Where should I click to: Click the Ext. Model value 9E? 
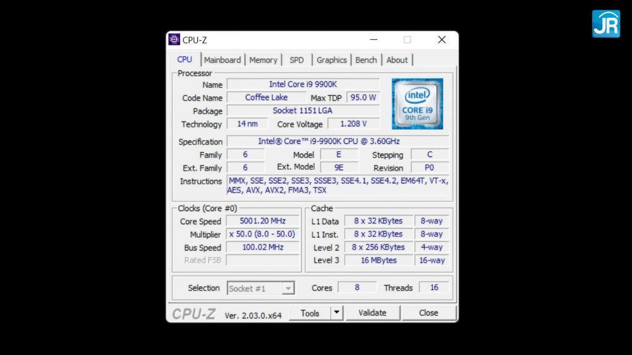point(339,167)
